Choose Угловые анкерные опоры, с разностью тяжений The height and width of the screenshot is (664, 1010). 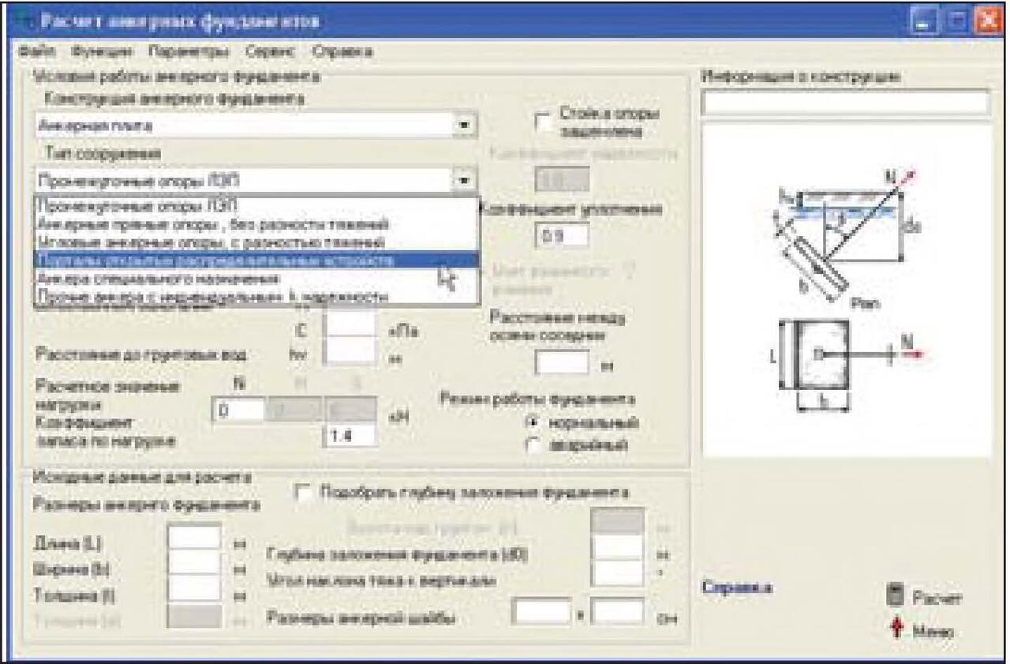point(256,241)
